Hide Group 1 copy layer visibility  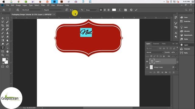click(x=147, y=67)
